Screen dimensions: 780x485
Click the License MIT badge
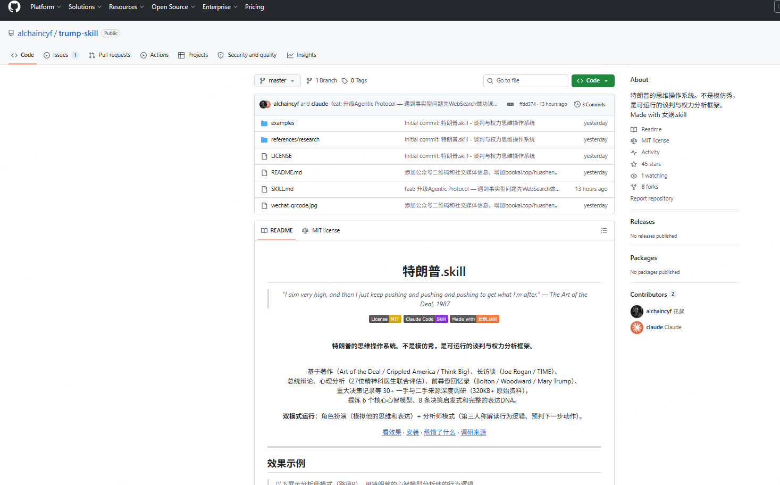click(385, 319)
